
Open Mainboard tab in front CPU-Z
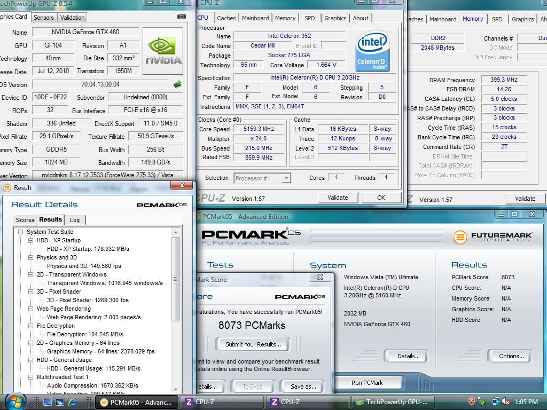tap(255, 18)
